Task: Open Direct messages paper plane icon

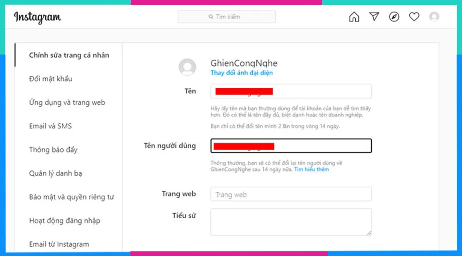Action: coord(374,17)
